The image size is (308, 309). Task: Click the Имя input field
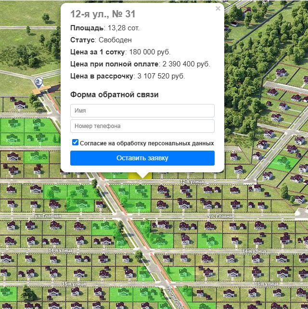[142, 111]
